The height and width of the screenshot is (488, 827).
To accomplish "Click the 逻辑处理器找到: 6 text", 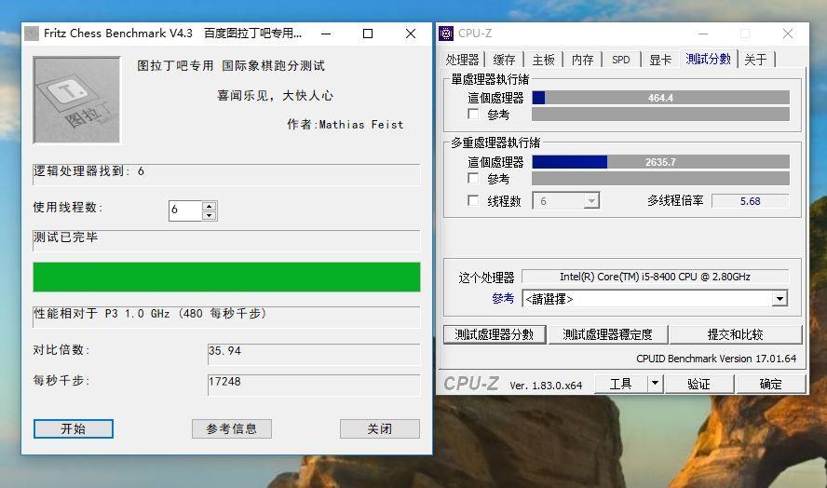I will pos(88,171).
